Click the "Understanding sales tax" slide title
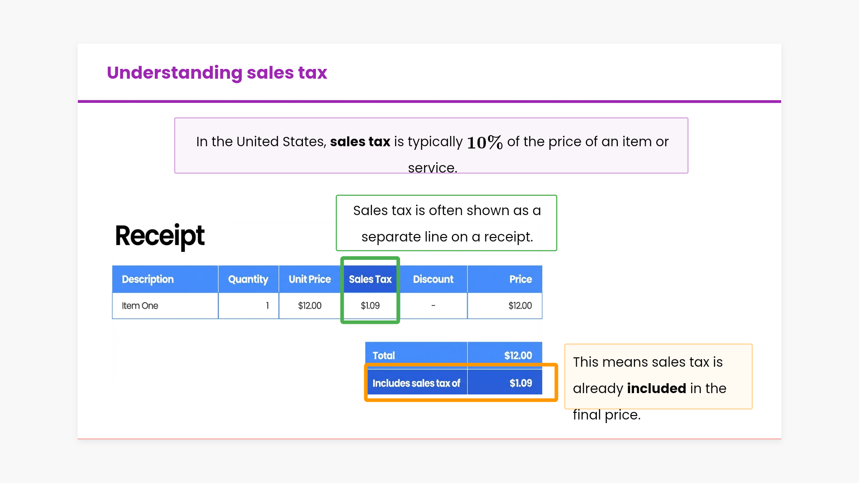Viewport: 859px width, 483px height. point(217,73)
